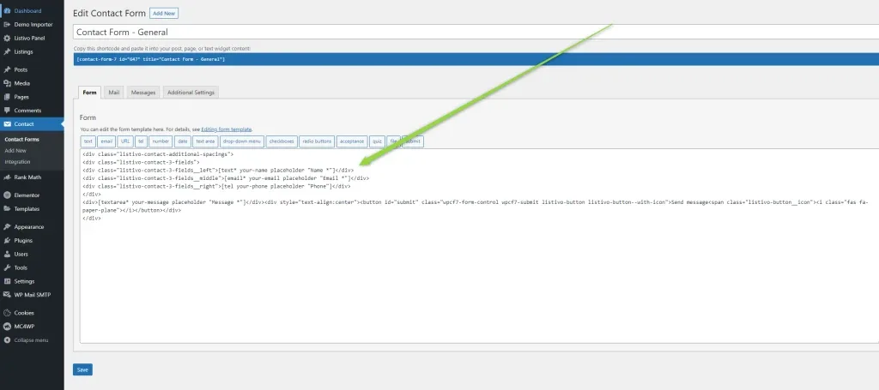Screen dimensions: 879x390
Task: Insert a date tag
Action: pos(183,141)
